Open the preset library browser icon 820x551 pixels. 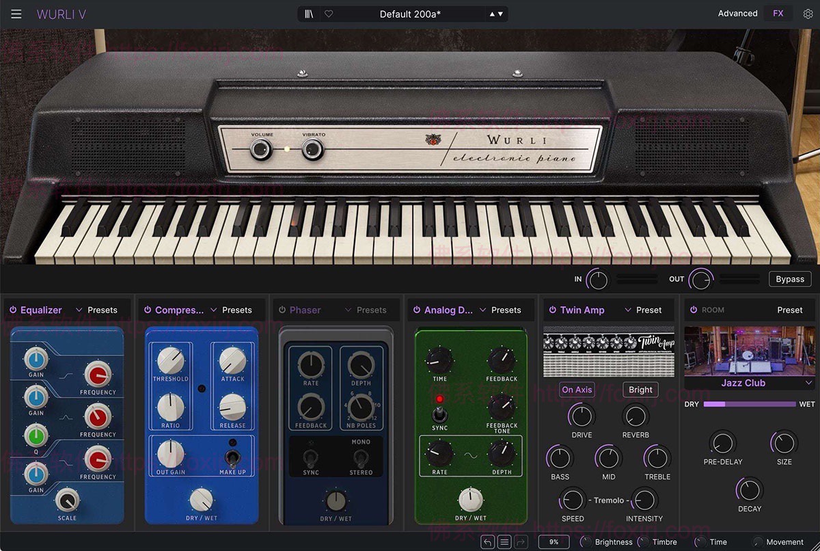click(308, 13)
